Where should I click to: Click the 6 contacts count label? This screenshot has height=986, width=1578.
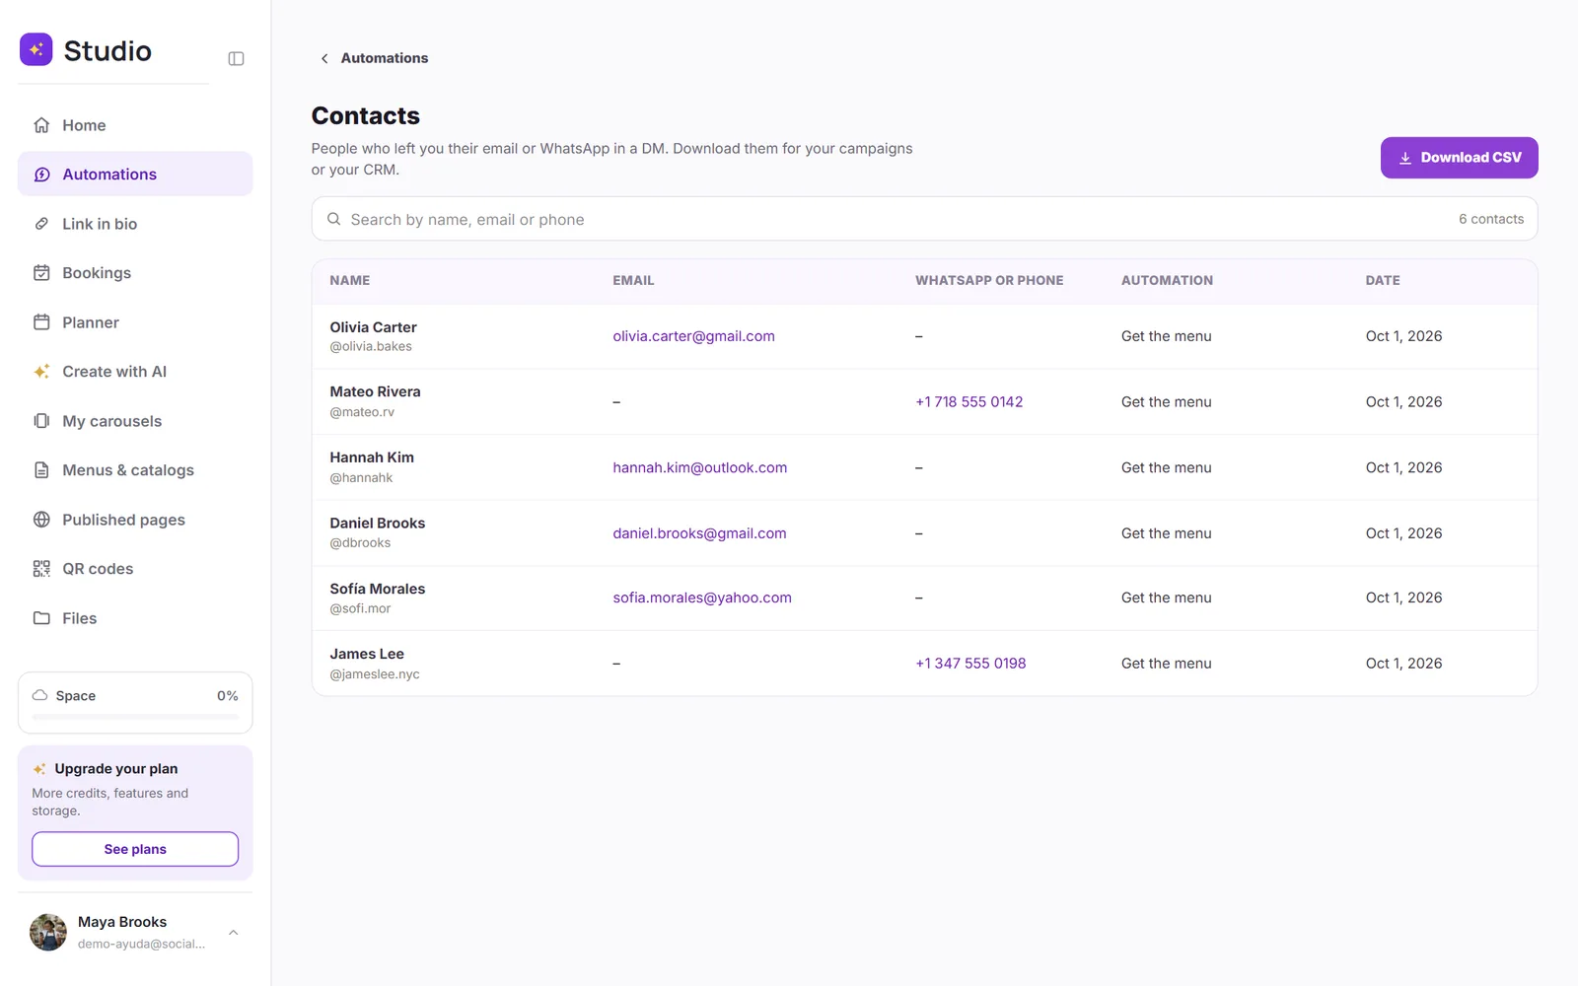pyautogui.click(x=1491, y=219)
